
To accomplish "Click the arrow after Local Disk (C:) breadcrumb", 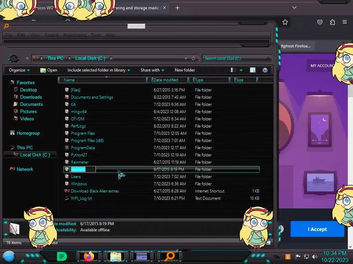I will (111, 58).
